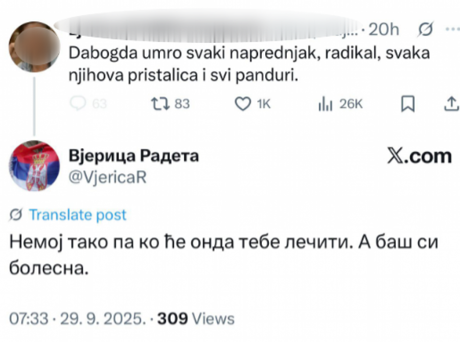Image resolution: width=460 pixels, height=342 pixels.
Task: Click the Translate post link
Action: pyautogui.click(x=77, y=215)
